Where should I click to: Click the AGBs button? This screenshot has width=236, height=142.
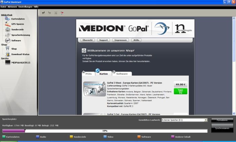pos(136,40)
